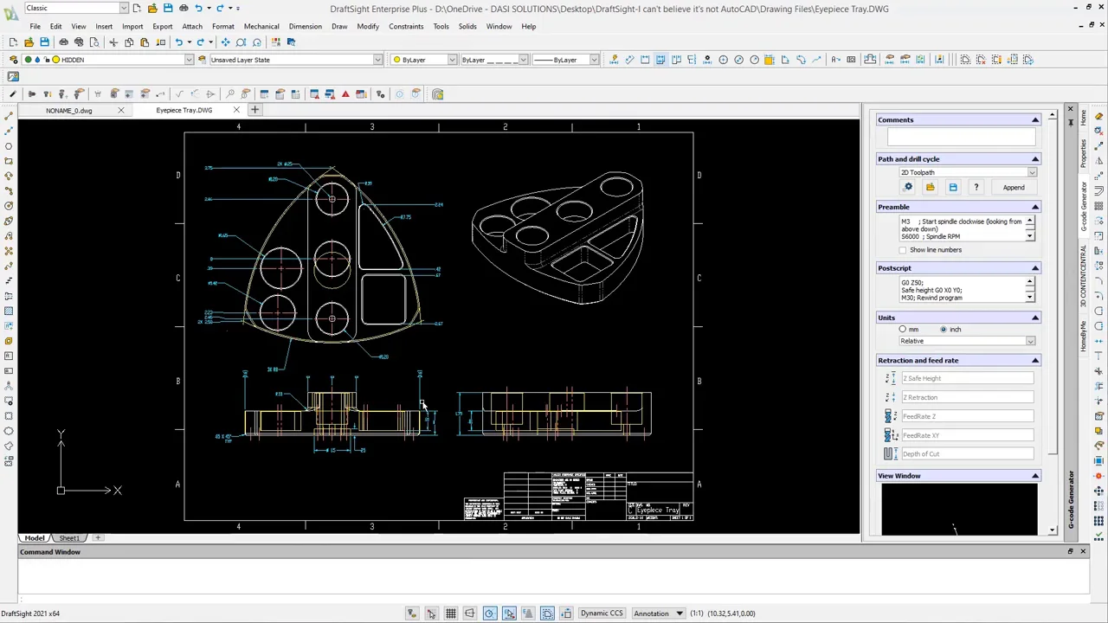Image resolution: width=1108 pixels, height=623 pixels.
Task: Toggle Polar guides in status bar
Action: tap(489, 613)
